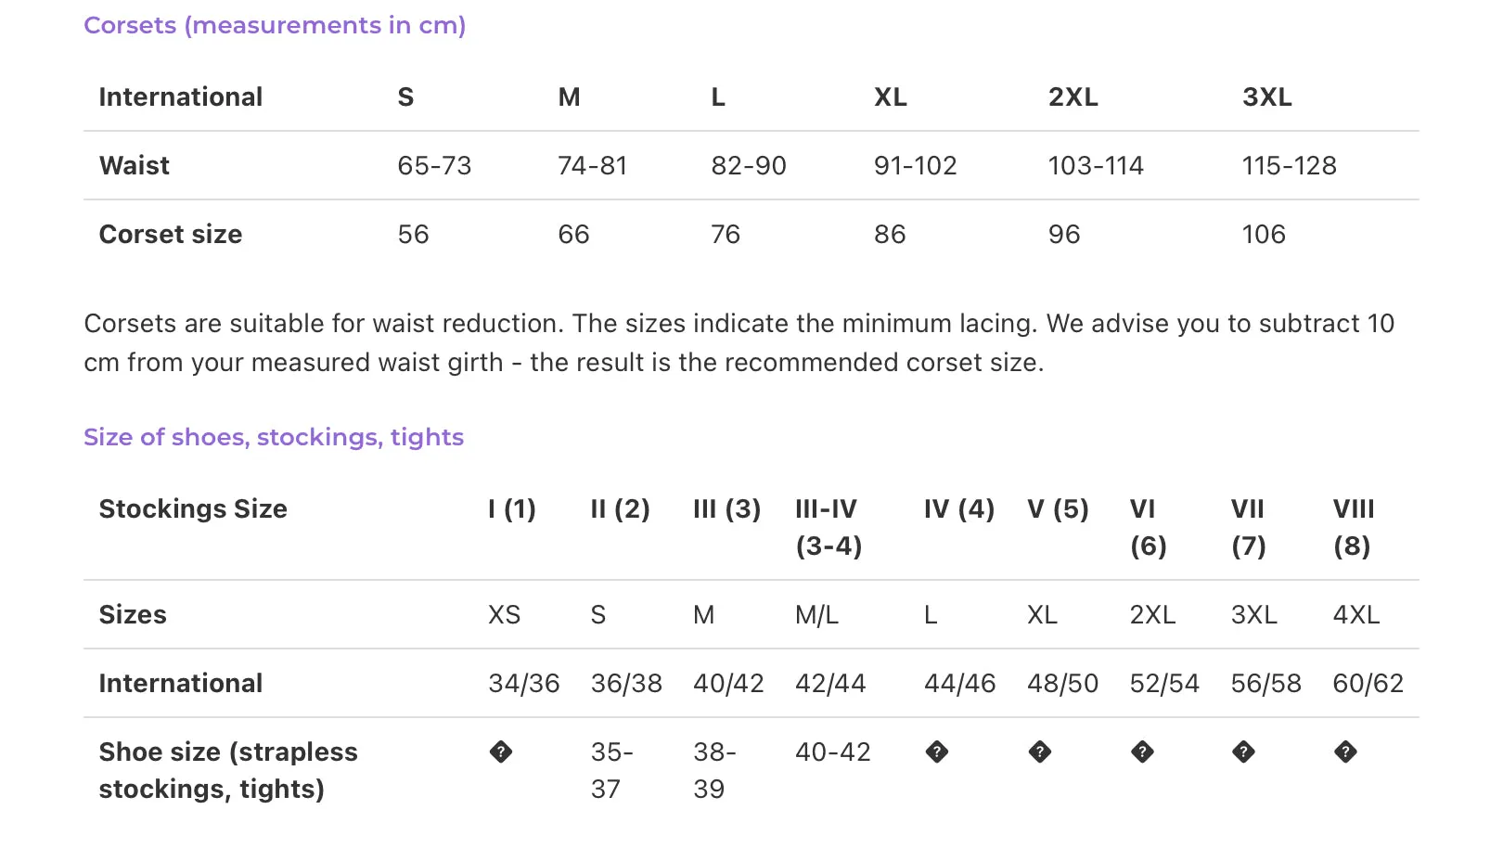Click the diamond question-mark icon under XL stockings column
The width and height of the screenshot is (1503, 848).
coord(1040,752)
